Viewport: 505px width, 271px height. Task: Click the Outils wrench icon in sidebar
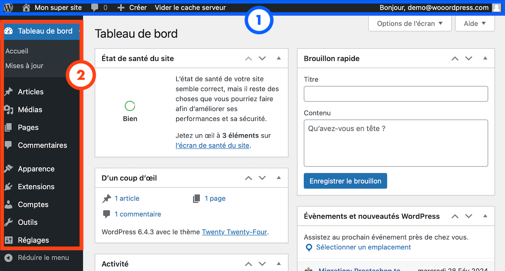click(8, 222)
